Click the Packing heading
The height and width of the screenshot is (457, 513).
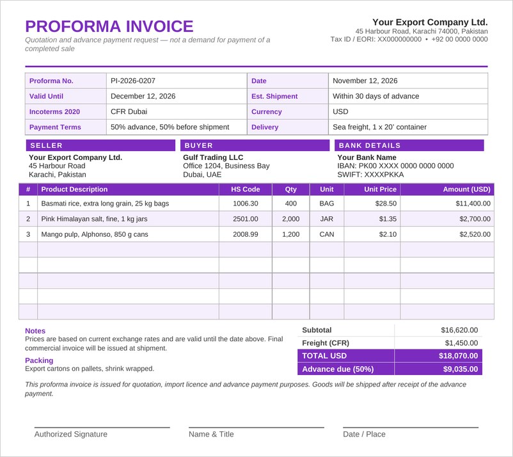39,360
